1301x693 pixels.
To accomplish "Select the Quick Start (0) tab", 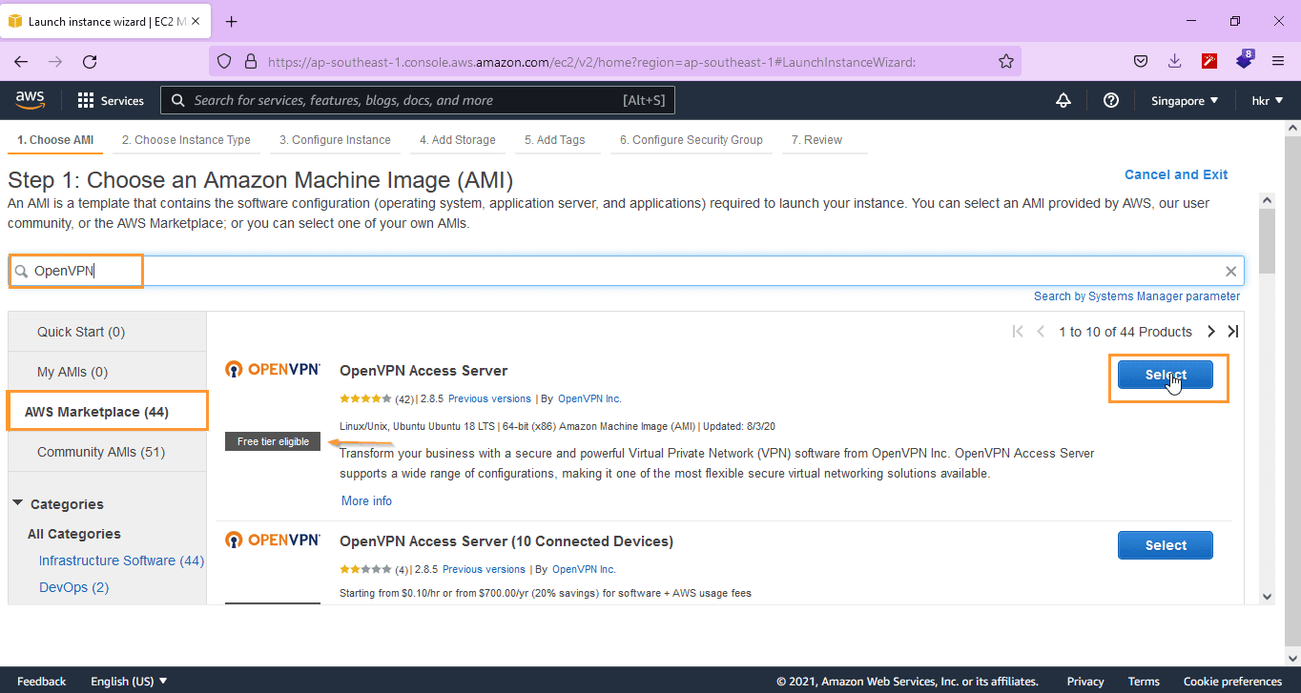I will (x=108, y=332).
